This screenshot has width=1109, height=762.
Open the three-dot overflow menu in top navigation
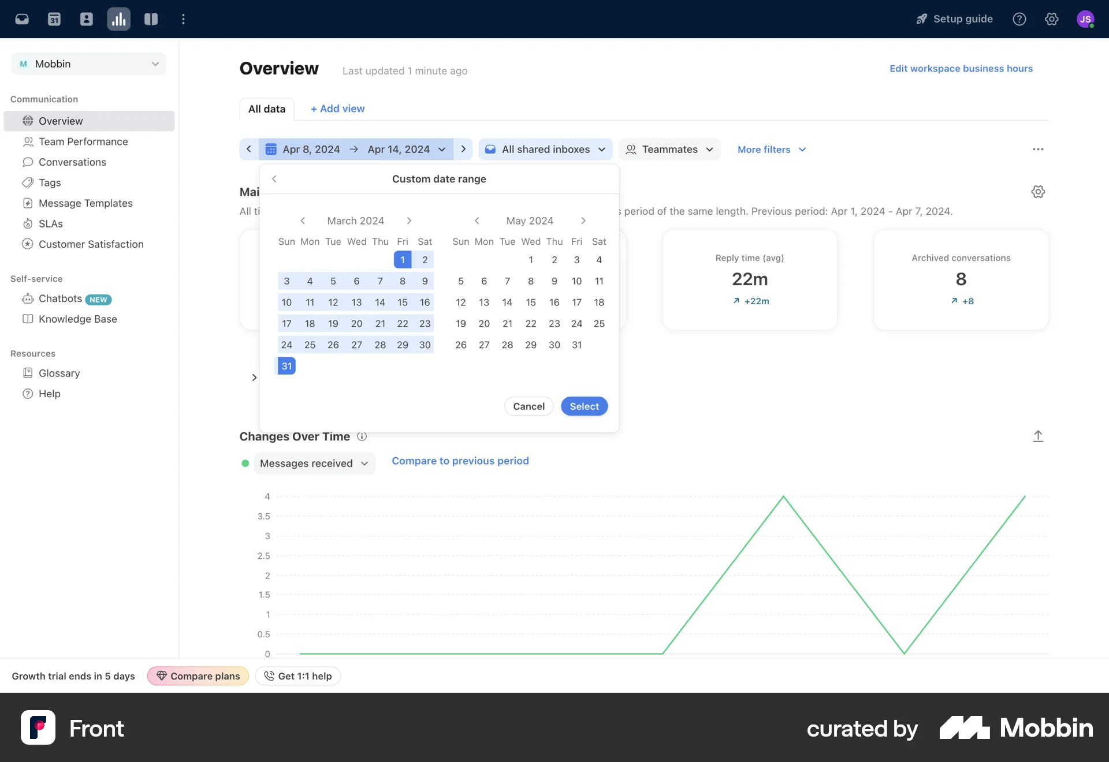pos(184,18)
